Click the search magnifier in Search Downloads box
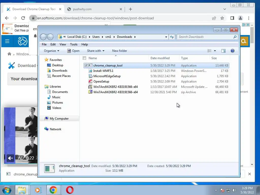 click(235, 37)
